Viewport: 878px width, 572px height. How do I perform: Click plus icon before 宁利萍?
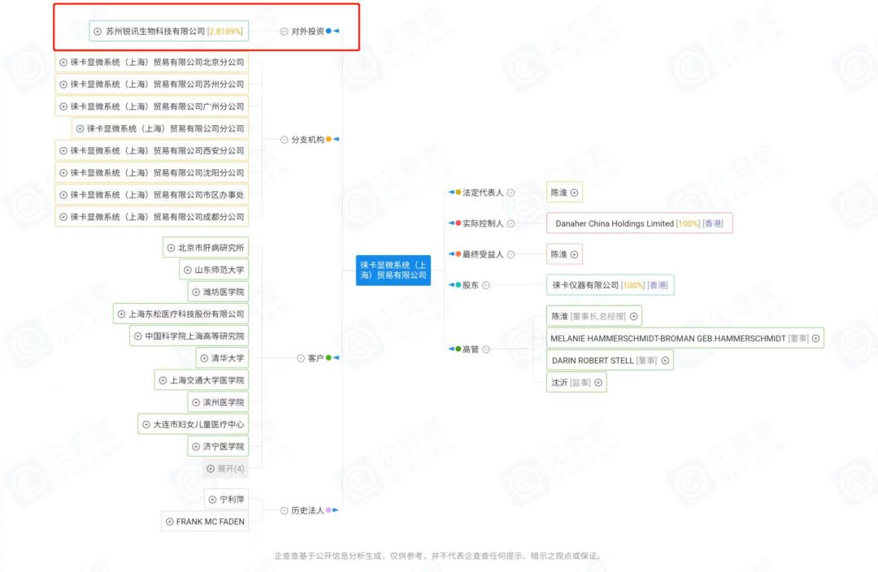(x=212, y=500)
